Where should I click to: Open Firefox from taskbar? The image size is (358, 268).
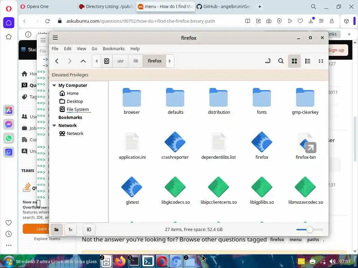pos(120,261)
